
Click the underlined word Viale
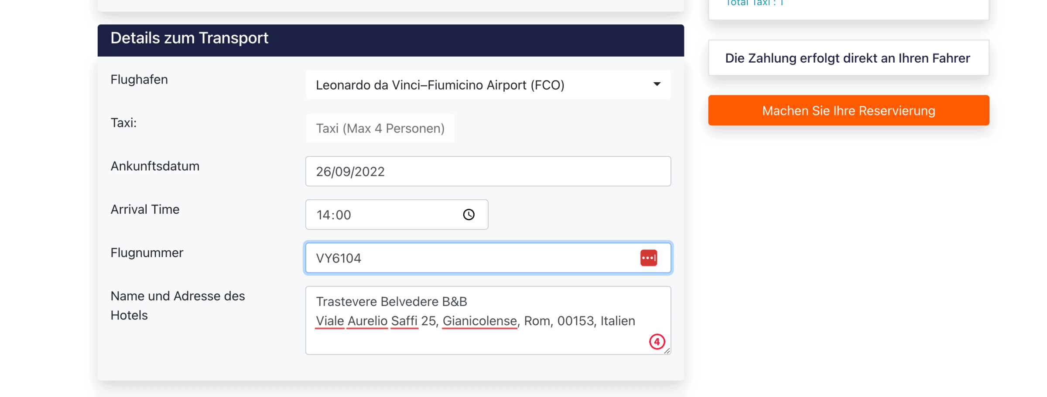[x=330, y=321]
